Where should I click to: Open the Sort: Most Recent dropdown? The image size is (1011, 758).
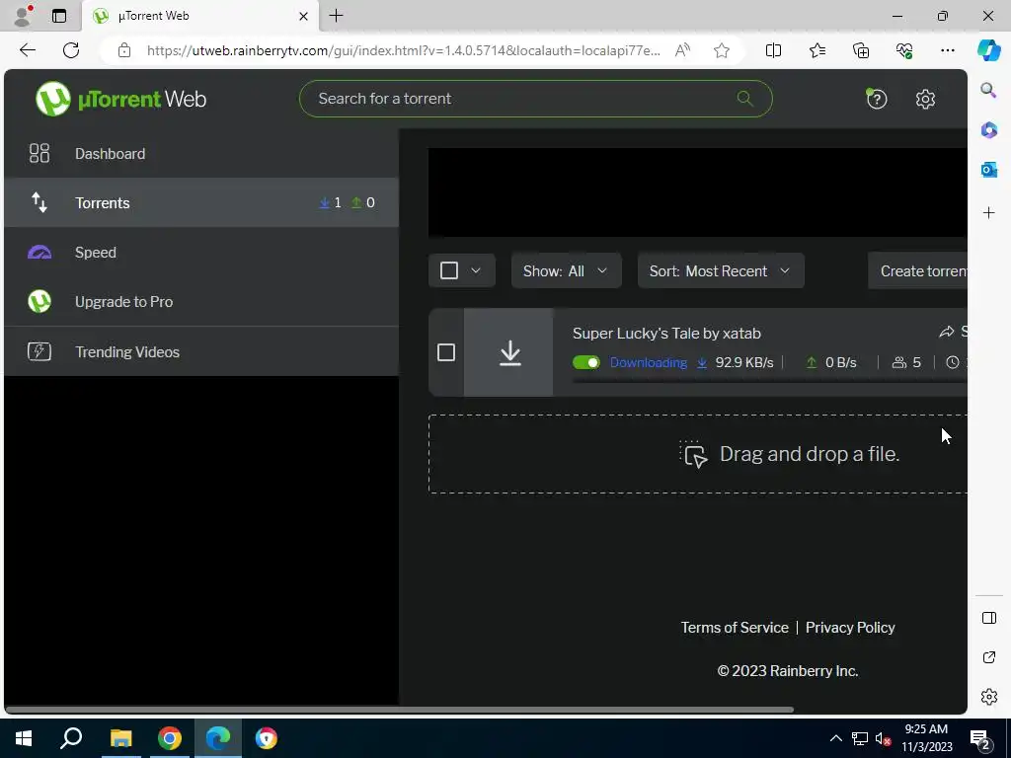tap(721, 270)
